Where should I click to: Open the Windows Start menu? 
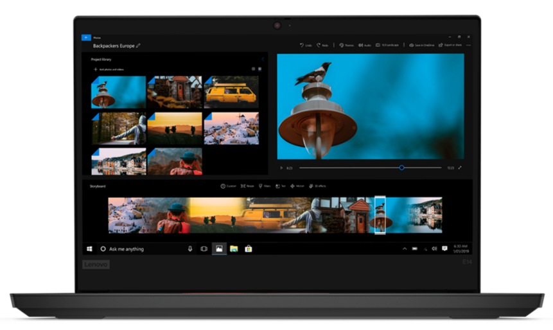90,248
